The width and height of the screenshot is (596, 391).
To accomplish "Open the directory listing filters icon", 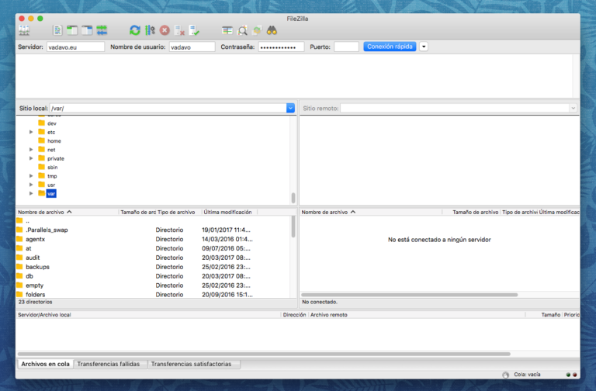I will (x=227, y=30).
